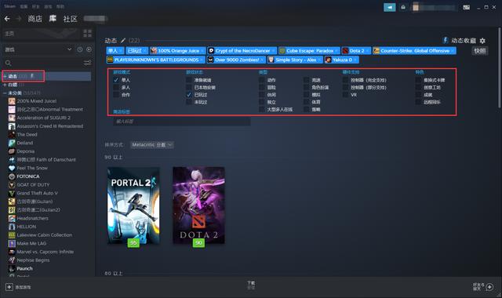Open the 社区 community tab
The height and width of the screenshot is (298, 502).
tap(70, 19)
